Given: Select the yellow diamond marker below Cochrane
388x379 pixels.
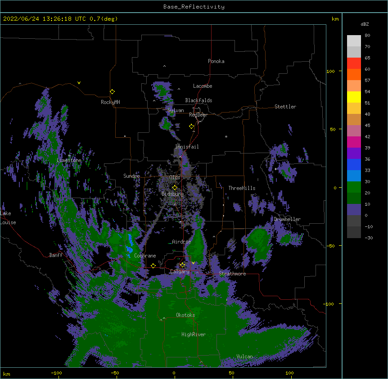Looking at the screenshot, I should click(153, 266).
